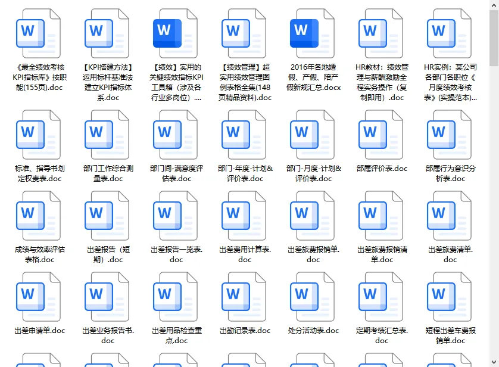Select the 定期考绩汇总表.doc icon

click(x=381, y=297)
